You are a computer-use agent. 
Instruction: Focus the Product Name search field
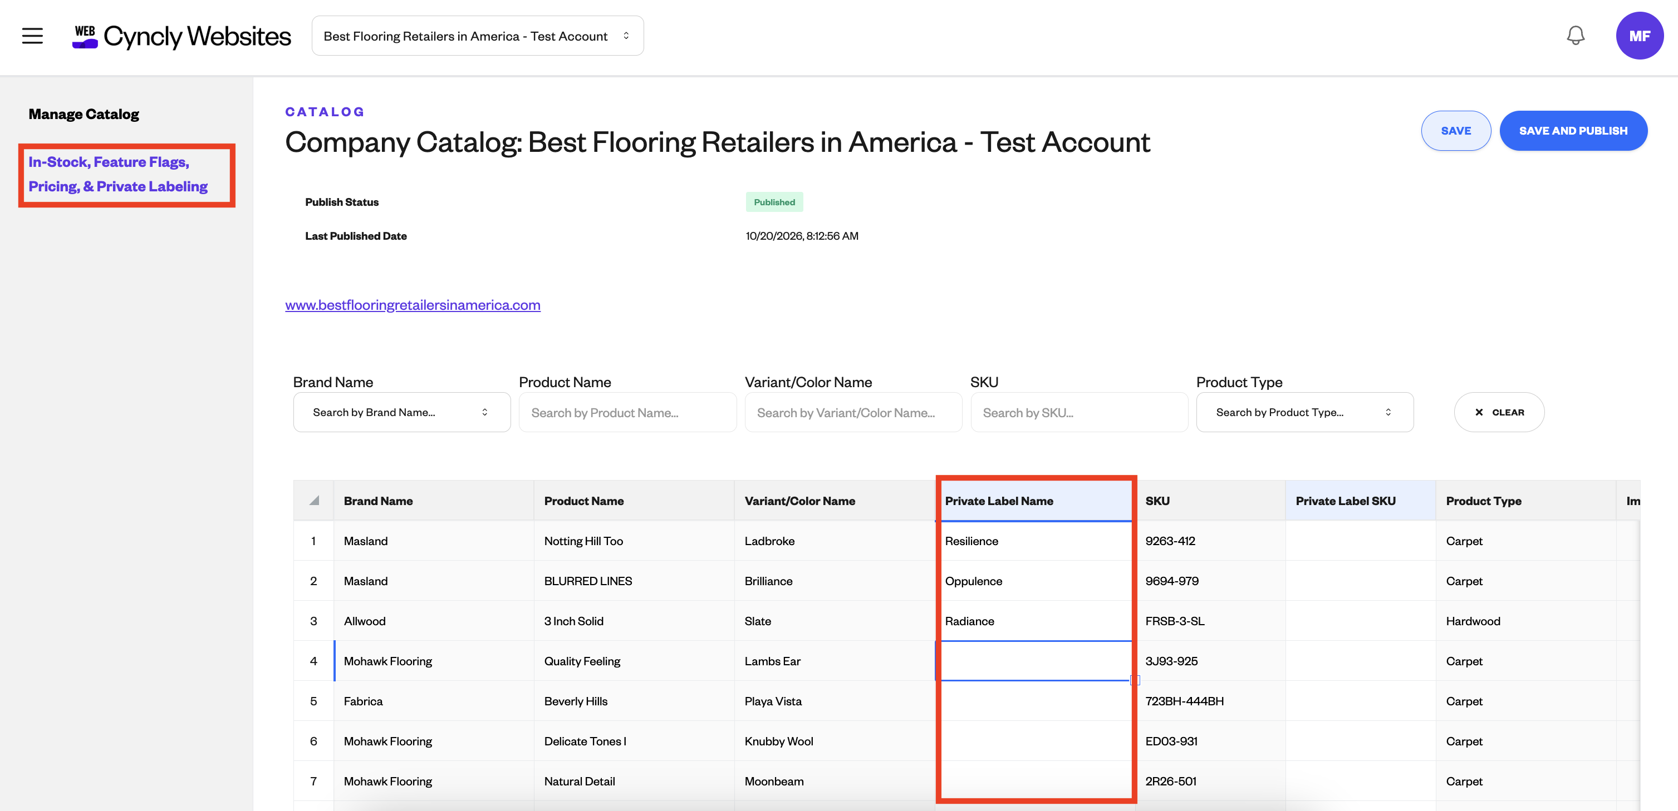627,412
